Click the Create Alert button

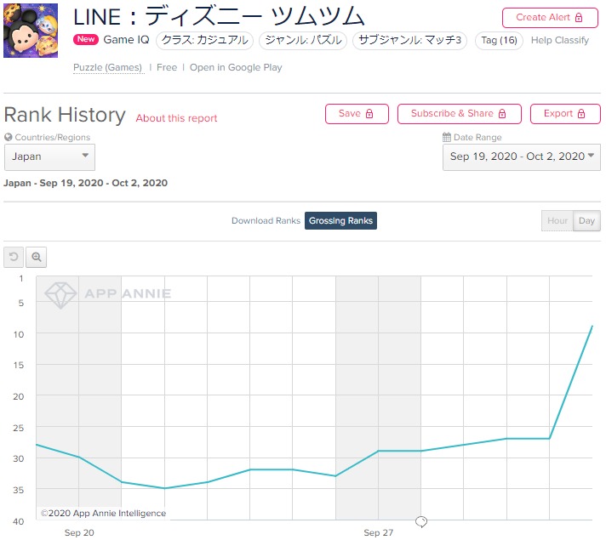point(550,17)
